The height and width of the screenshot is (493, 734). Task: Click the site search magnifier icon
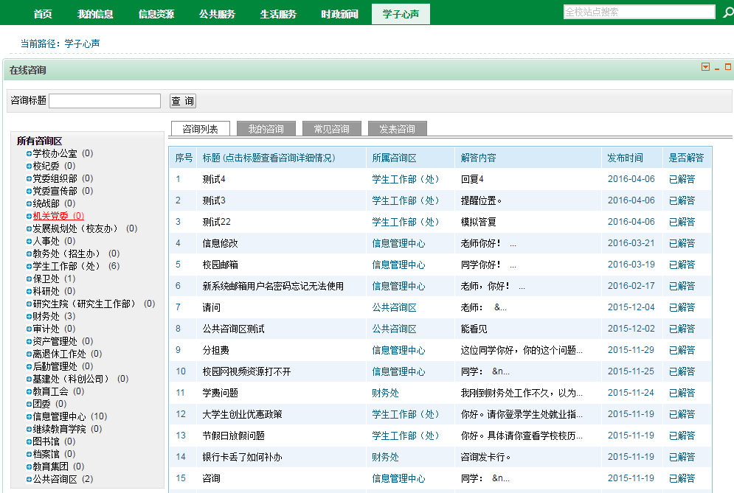point(728,13)
